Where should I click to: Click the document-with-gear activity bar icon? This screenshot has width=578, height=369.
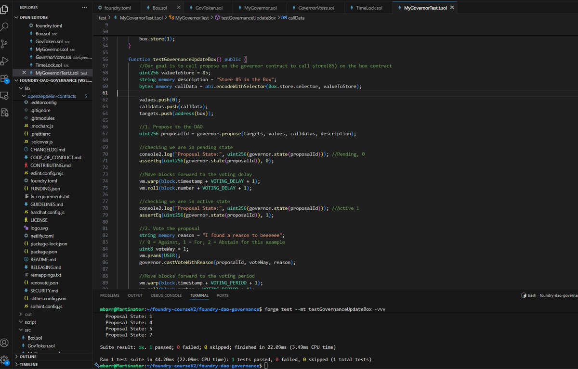pyautogui.click(x=5, y=112)
